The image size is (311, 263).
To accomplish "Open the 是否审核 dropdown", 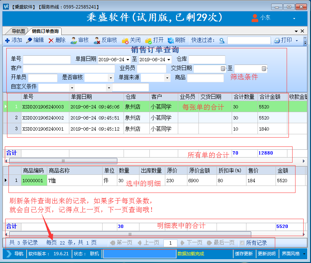I will click(x=111, y=78).
